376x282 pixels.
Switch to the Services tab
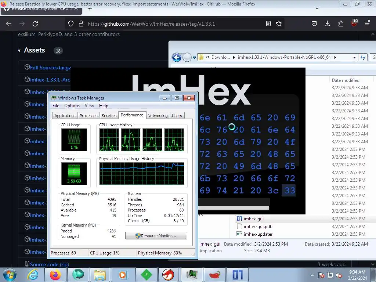(x=109, y=116)
